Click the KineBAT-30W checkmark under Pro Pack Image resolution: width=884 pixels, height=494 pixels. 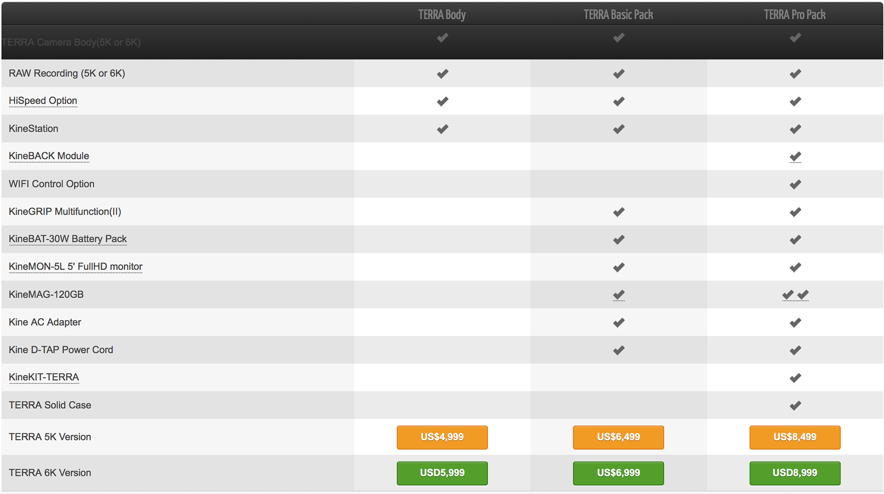tap(795, 240)
